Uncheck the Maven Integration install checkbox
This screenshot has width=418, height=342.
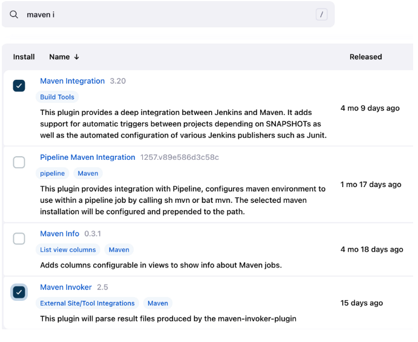[x=19, y=85]
